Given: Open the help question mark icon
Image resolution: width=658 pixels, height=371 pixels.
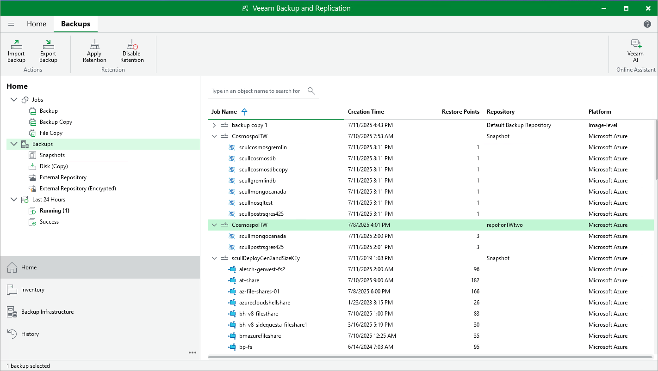Looking at the screenshot, I should pyautogui.click(x=647, y=24).
